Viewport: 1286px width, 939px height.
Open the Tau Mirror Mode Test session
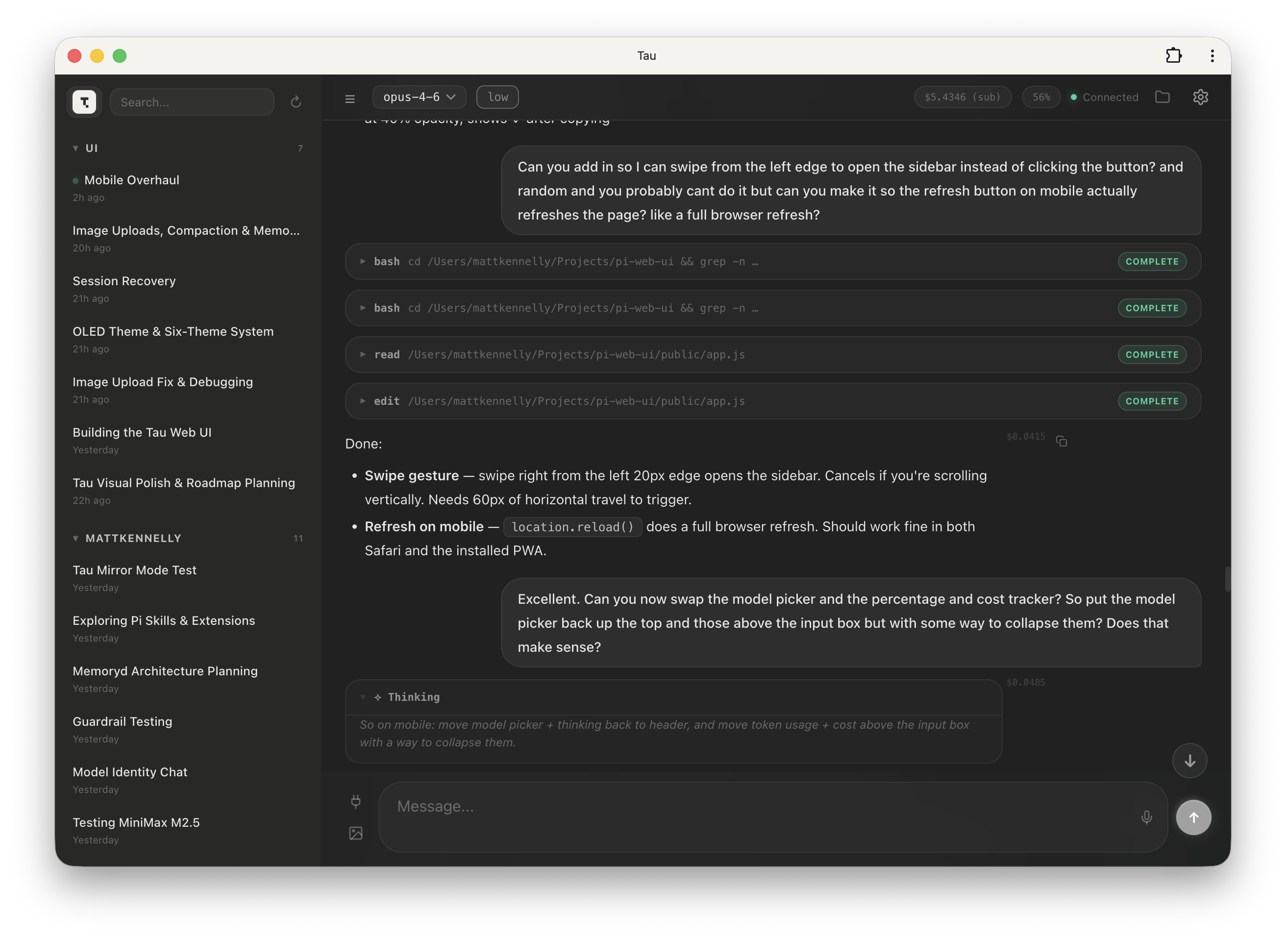tap(188, 579)
